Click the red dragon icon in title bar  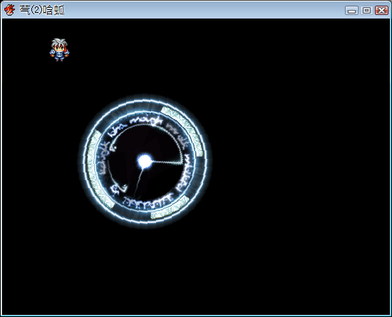[9, 10]
